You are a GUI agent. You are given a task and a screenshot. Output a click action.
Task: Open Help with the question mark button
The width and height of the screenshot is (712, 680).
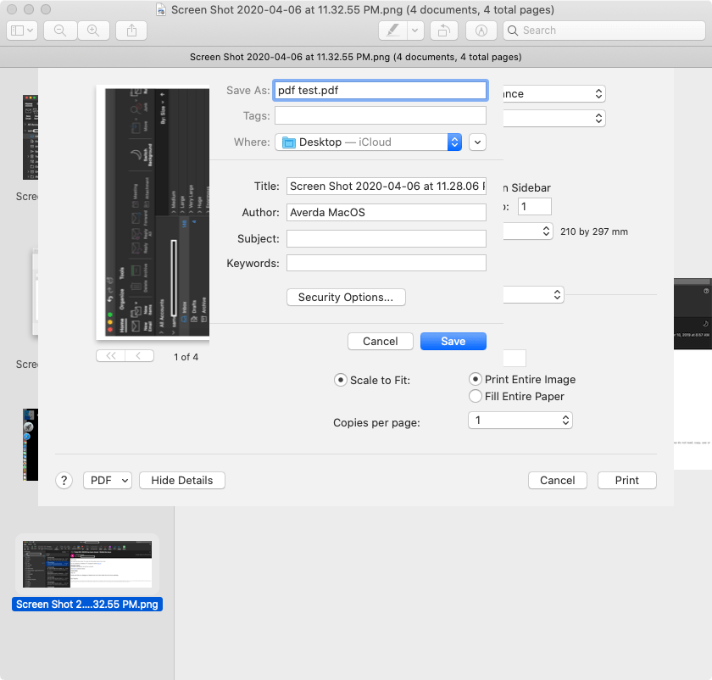(x=64, y=480)
